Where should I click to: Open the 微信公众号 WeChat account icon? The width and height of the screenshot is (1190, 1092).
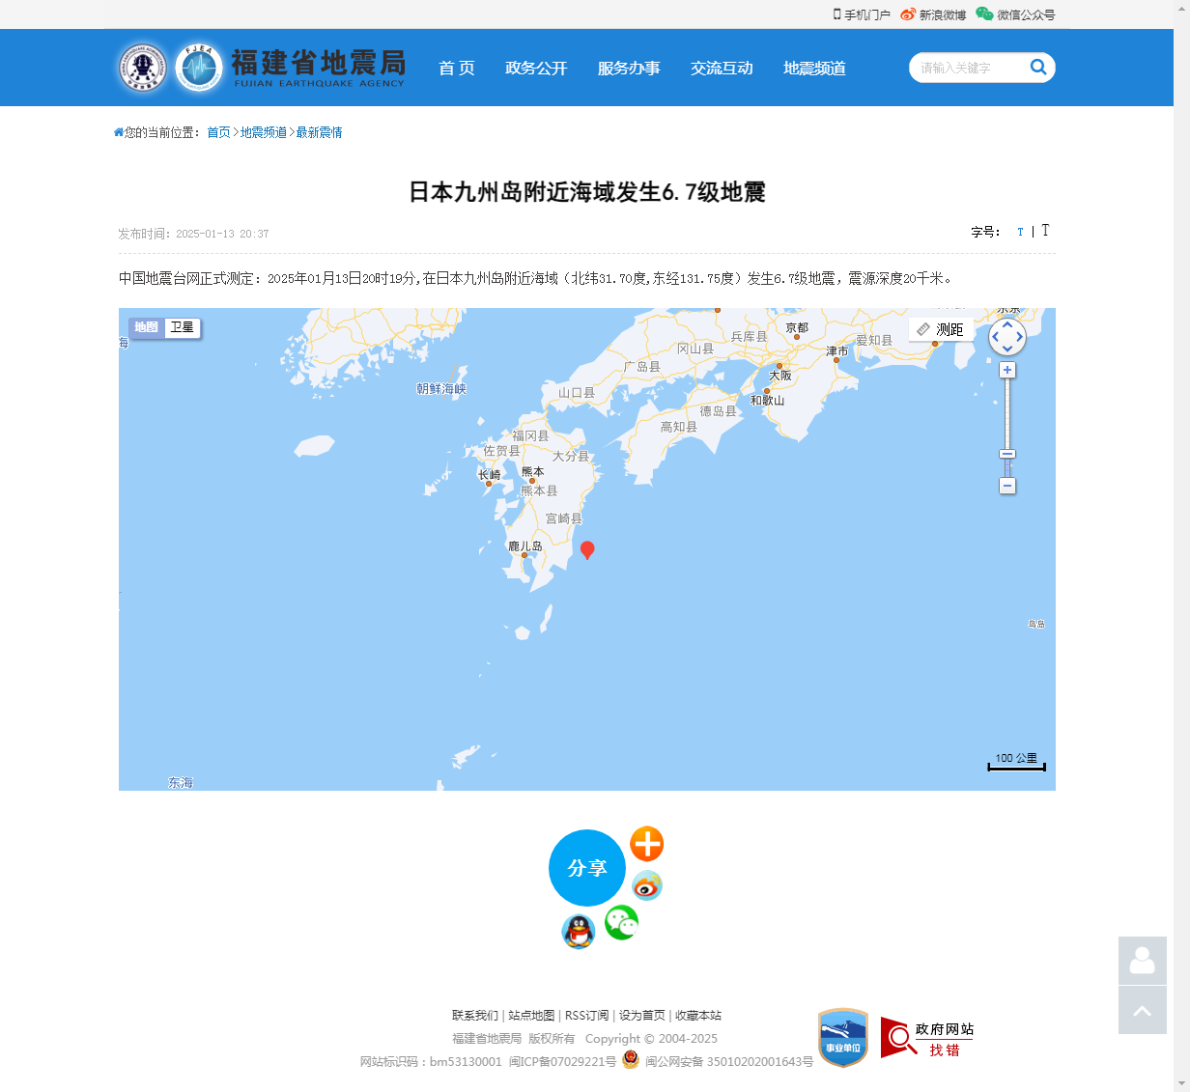pyautogui.click(x=983, y=14)
